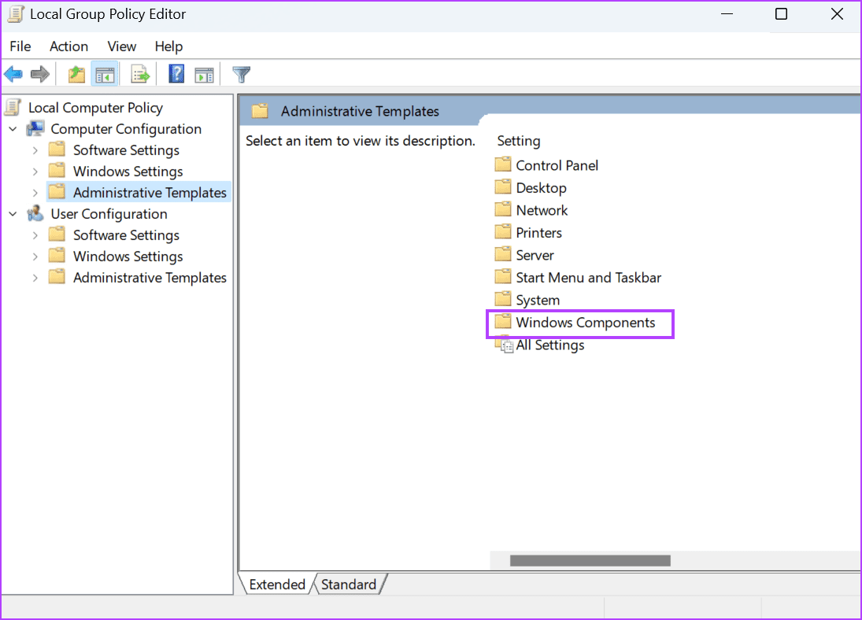Expand User Configuration's Administrative Templates node
The image size is (862, 620).
35,277
